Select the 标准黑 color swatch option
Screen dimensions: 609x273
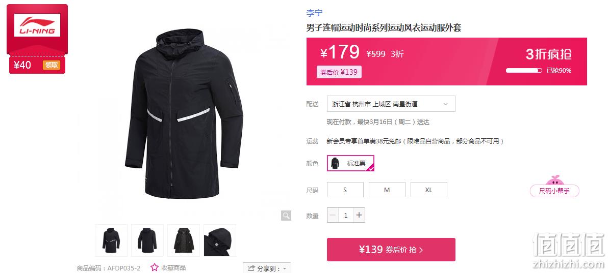351,163
